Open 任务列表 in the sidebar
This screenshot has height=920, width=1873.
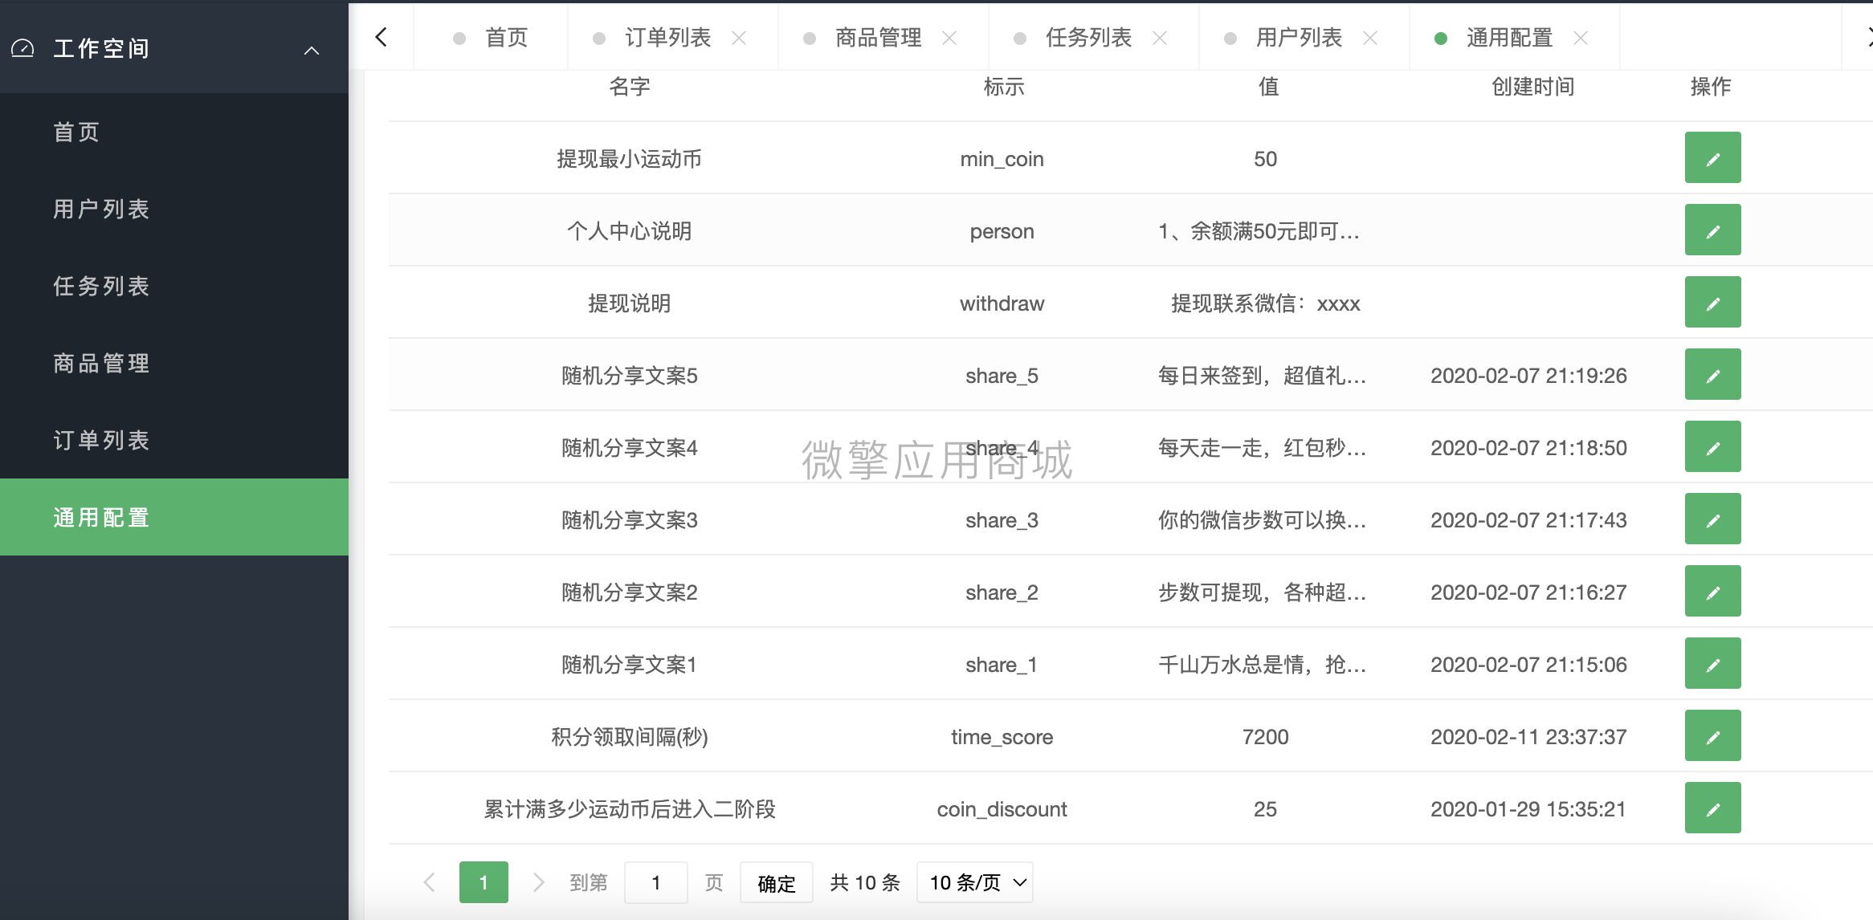(x=174, y=286)
